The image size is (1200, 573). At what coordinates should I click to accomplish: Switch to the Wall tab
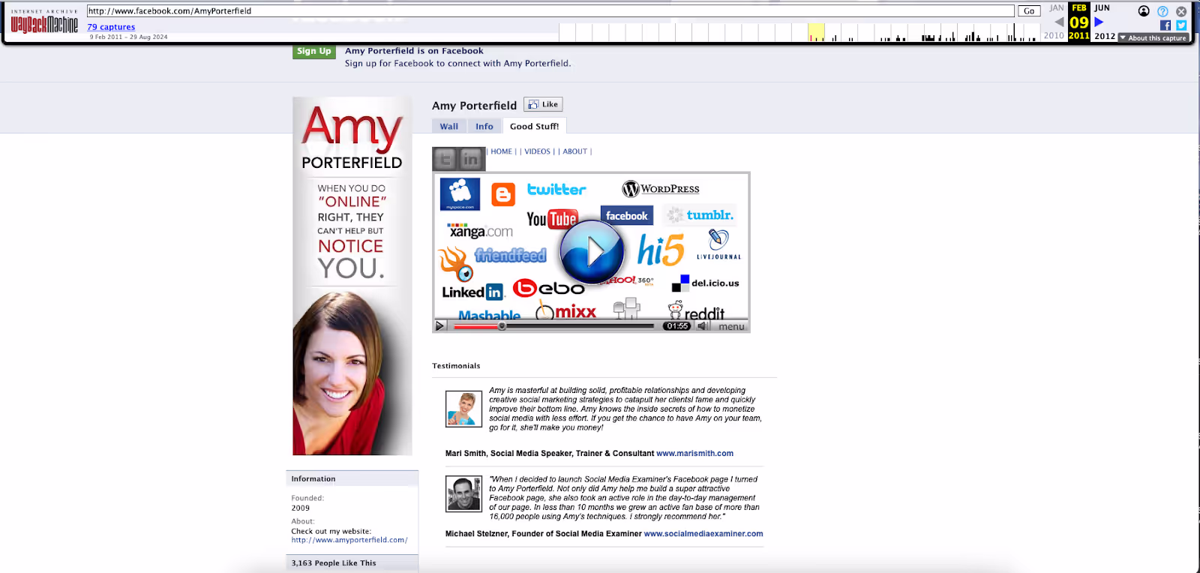tap(448, 127)
